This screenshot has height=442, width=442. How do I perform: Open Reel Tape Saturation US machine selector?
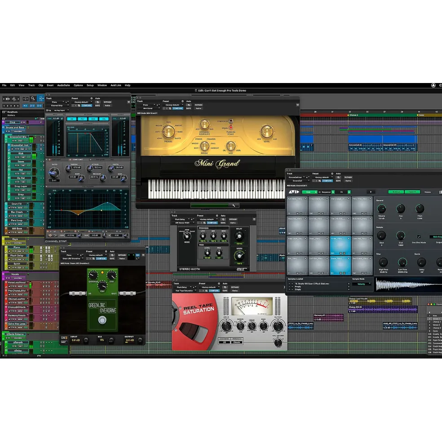[225, 342]
